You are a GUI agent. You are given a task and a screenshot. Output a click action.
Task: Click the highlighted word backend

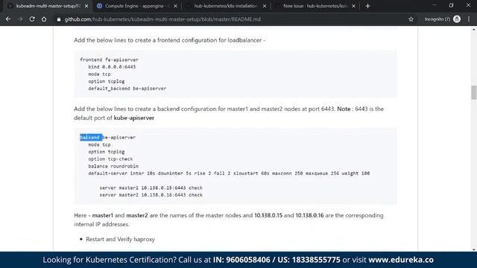(x=91, y=137)
